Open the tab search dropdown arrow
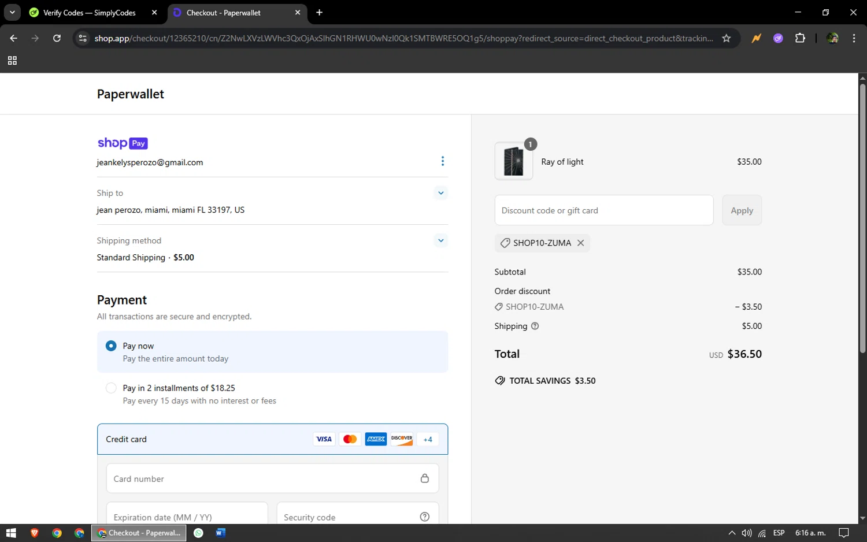Viewport: 867px width, 542px height. [x=12, y=12]
